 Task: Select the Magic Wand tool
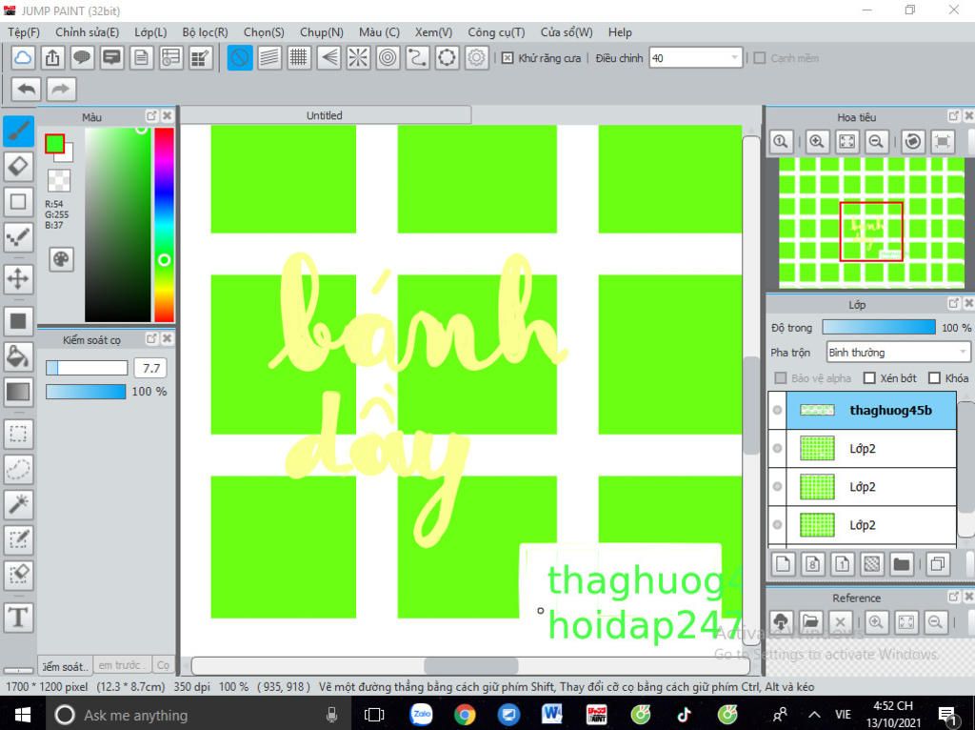click(x=18, y=504)
